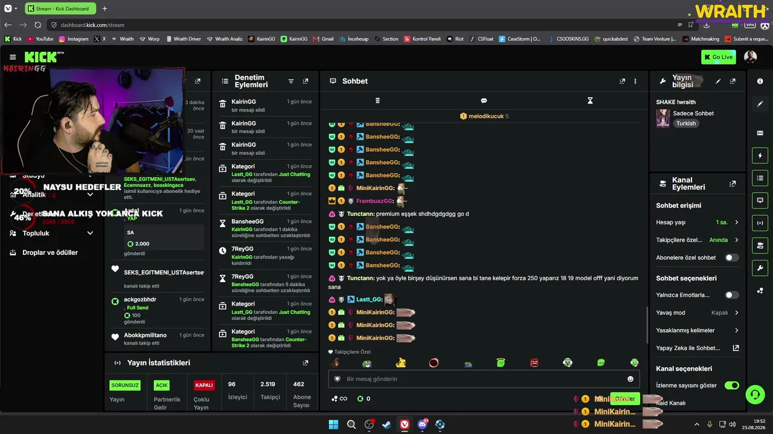773x434 pixels.
Task: Pop out the Yayın İstatistikleri panel
Action: (306, 363)
